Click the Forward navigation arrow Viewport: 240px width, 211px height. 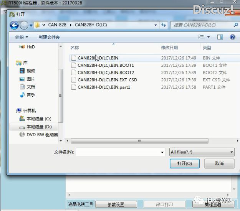(24, 25)
